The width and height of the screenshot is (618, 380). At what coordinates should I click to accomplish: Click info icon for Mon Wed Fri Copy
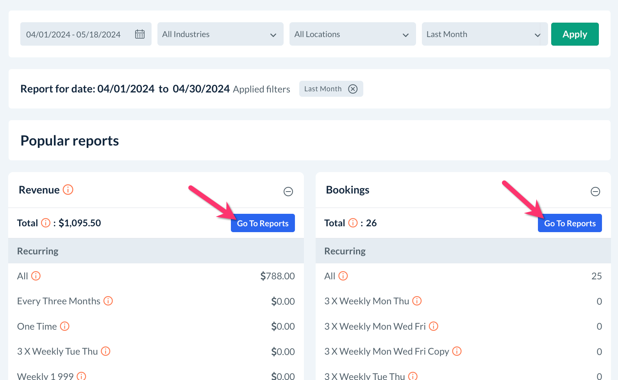pyautogui.click(x=457, y=351)
